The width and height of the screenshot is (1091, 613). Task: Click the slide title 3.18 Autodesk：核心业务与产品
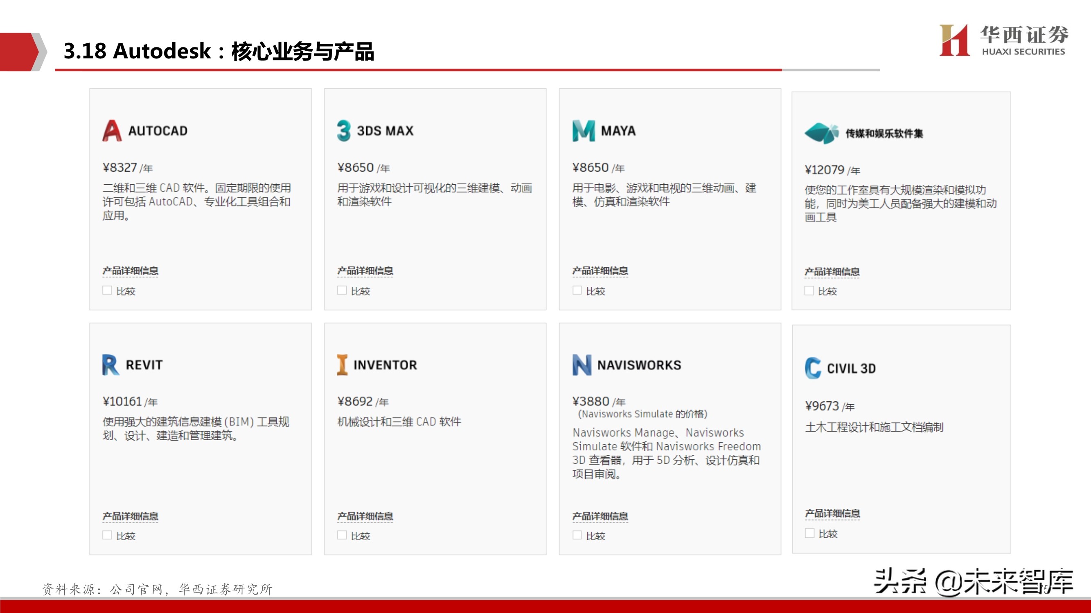[x=219, y=51]
